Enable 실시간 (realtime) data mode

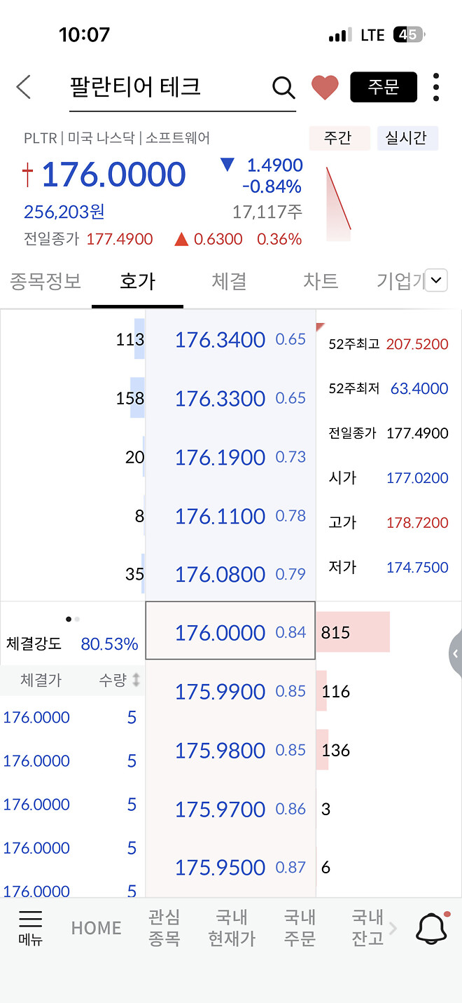[407, 138]
